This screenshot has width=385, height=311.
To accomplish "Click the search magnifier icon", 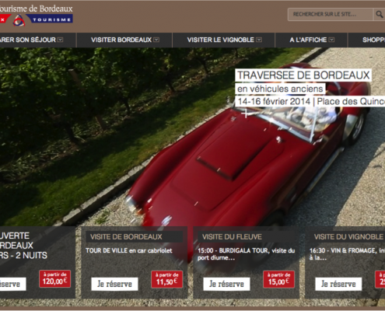I will (379, 14).
